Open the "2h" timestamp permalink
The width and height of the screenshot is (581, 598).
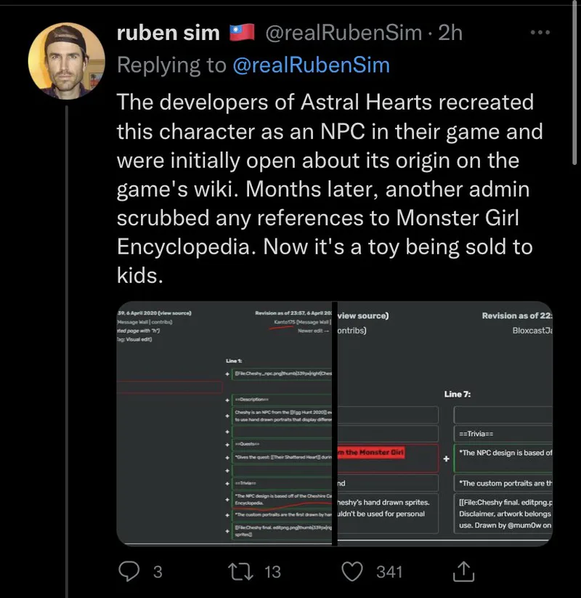pos(450,33)
